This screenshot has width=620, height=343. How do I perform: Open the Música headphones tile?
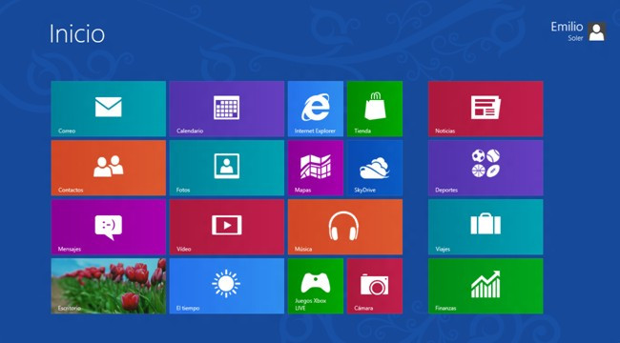pyautogui.click(x=345, y=227)
